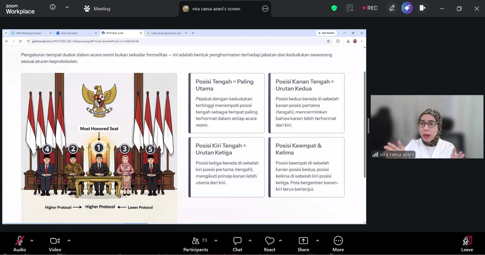This screenshot has height=255, width=485.
Task: Click the browser back arrow
Action: (x=7, y=41)
